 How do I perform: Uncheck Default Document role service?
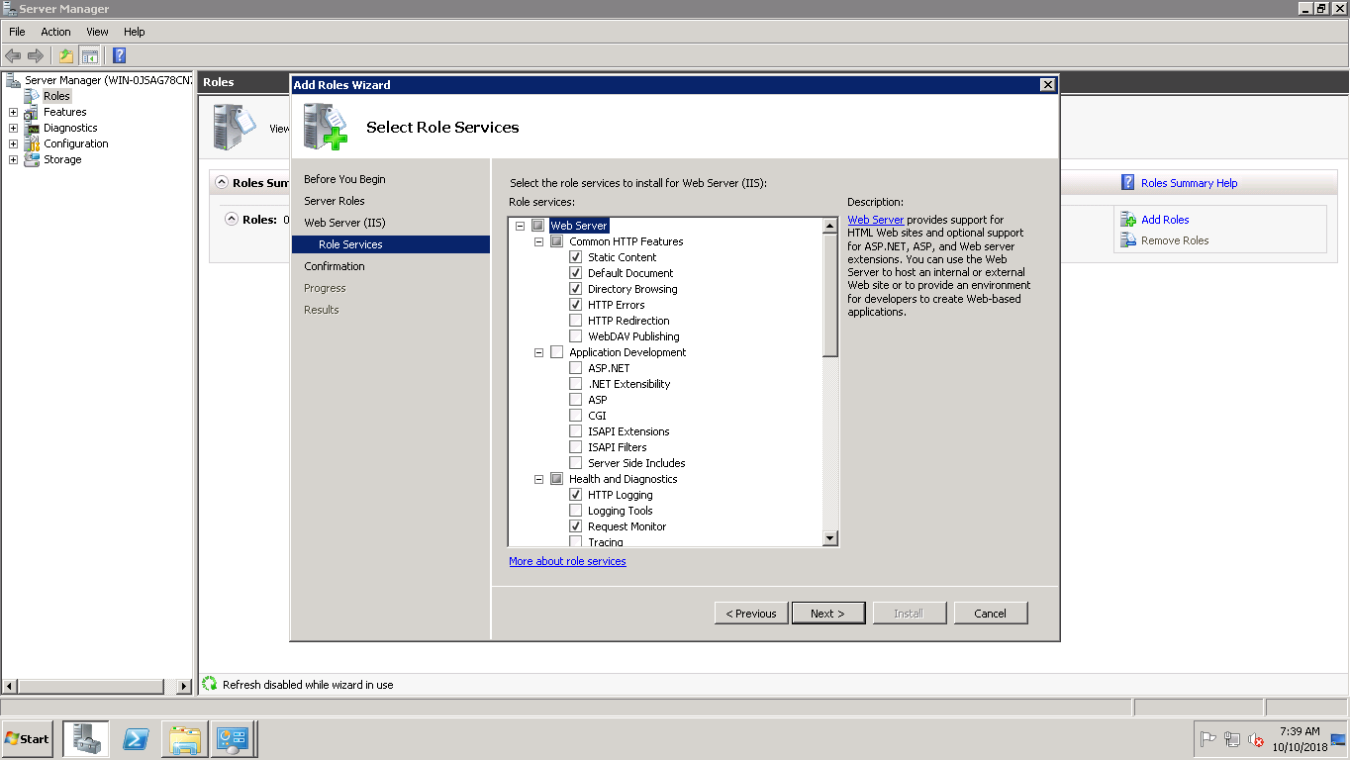(x=576, y=273)
